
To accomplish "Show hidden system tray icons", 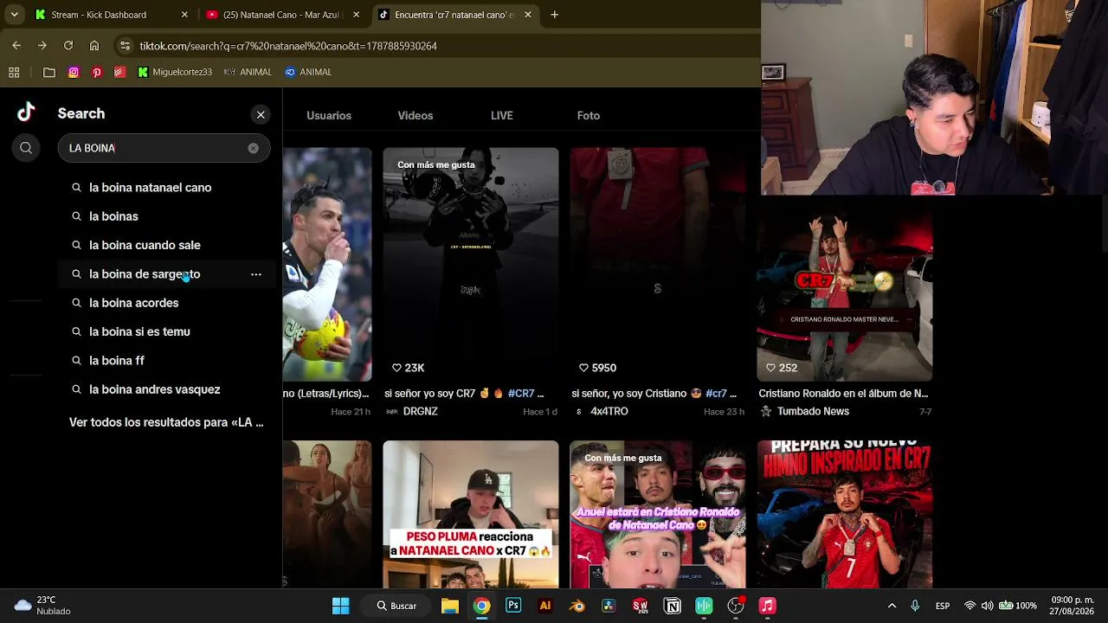I will pyautogui.click(x=892, y=606).
